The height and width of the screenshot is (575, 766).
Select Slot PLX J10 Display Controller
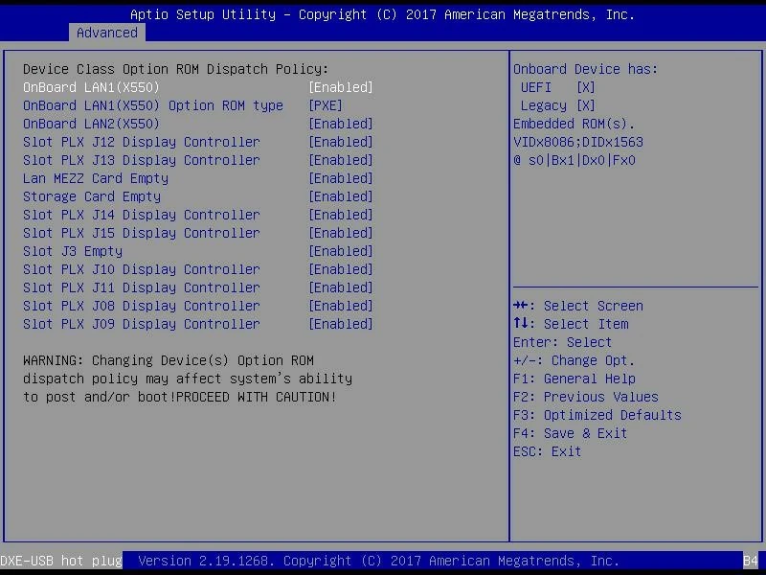141,269
